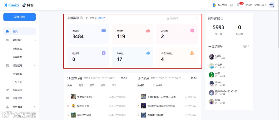Open 详情 link for video data

(x=101, y=18)
